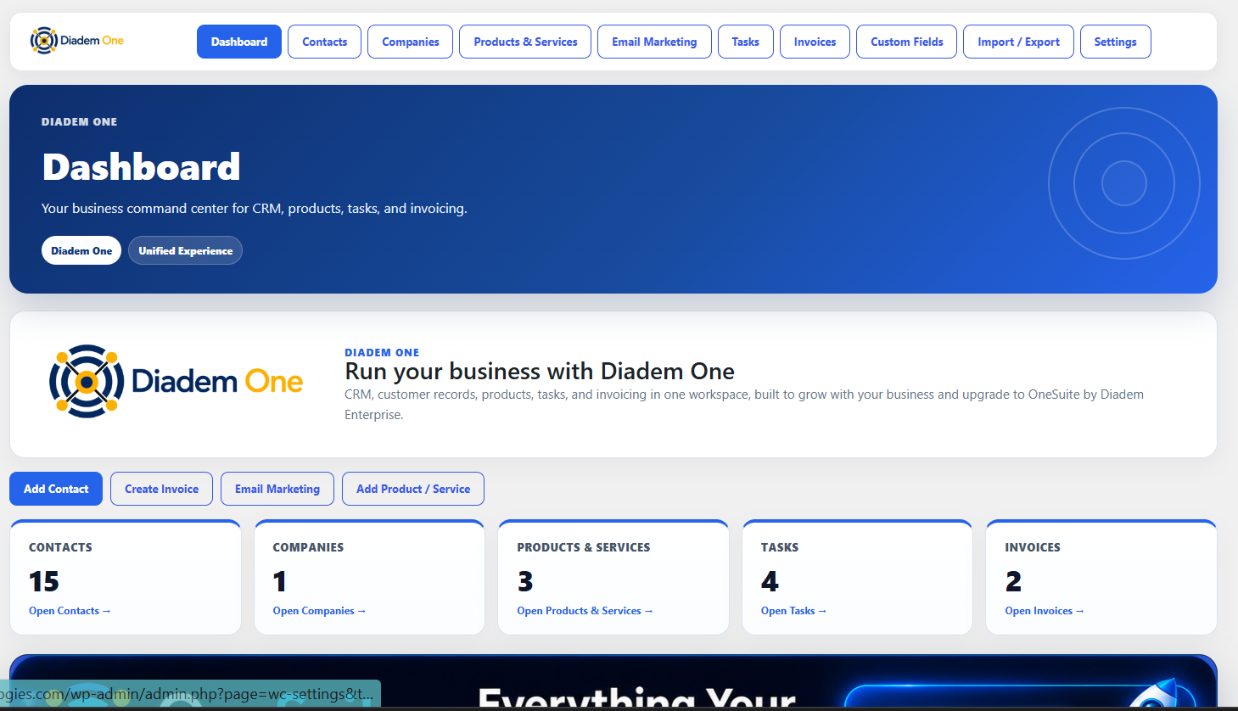This screenshot has width=1238, height=711.
Task: Click the Run your business with Diadem One heading
Action: click(x=540, y=372)
